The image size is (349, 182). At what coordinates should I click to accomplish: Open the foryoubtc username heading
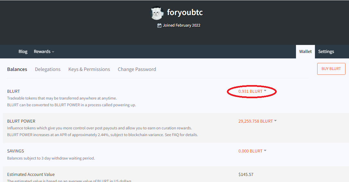point(185,13)
